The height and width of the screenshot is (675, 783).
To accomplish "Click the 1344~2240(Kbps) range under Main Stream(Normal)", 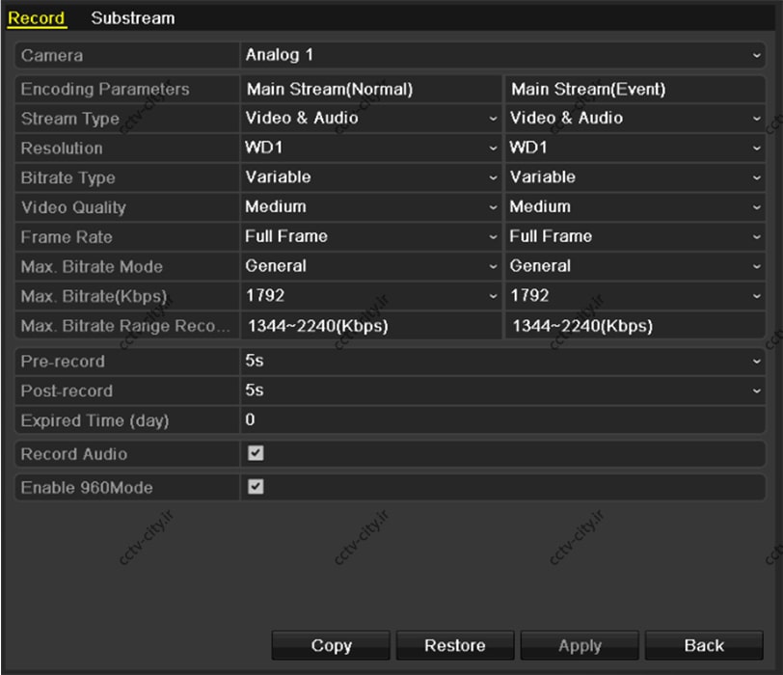I will pyautogui.click(x=318, y=326).
